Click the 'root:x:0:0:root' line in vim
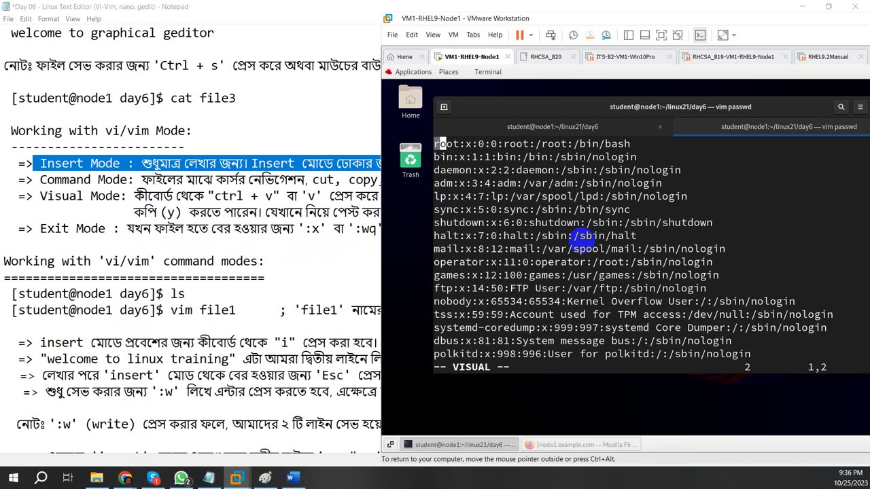The width and height of the screenshot is (870, 489). [x=532, y=144]
